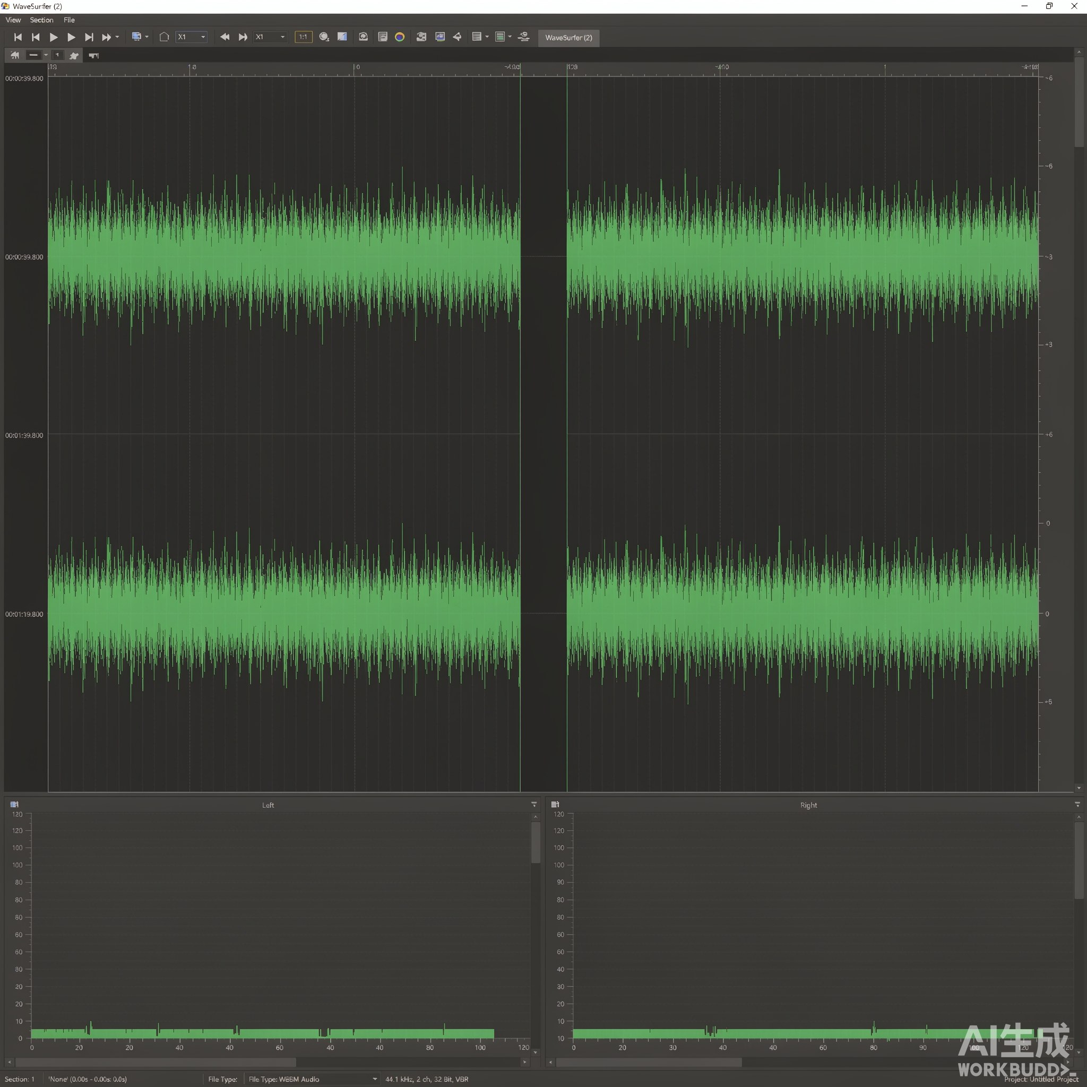Viewport: 1087px width, 1087px height.
Task: Click the green list view icon
Action: click(x=499, y=37)
